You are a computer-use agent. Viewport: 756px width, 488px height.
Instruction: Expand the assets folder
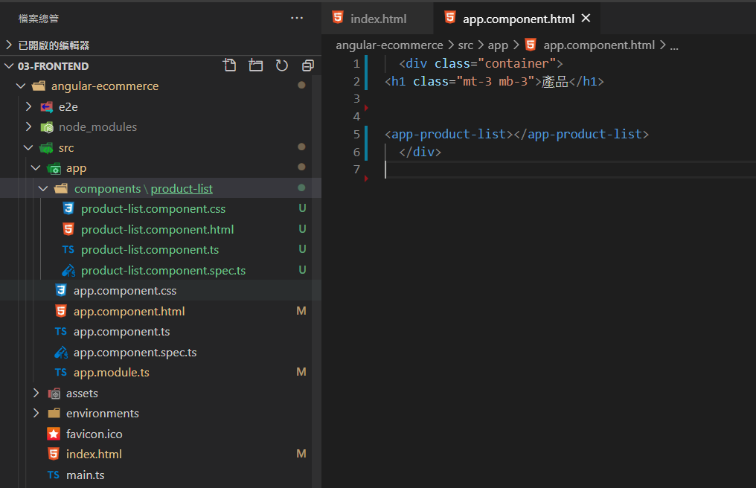pos(36,393)
